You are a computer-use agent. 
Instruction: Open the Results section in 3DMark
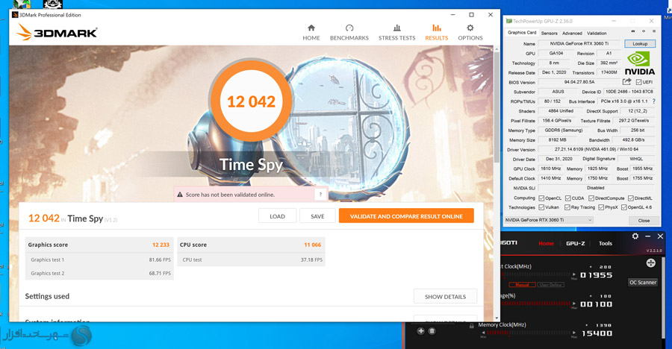436,33
